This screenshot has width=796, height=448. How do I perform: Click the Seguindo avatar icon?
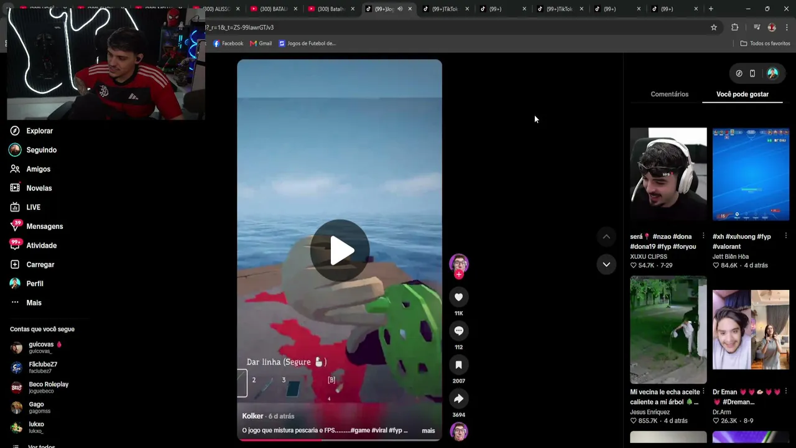(15, 150)
